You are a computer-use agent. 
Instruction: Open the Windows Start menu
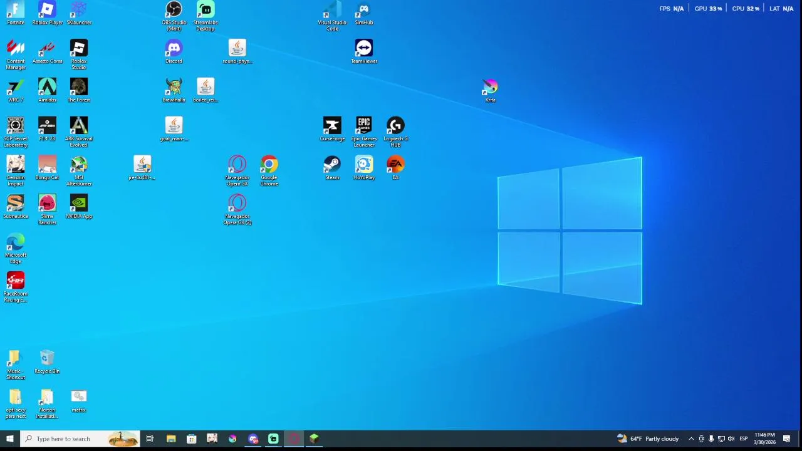[9, 438]
